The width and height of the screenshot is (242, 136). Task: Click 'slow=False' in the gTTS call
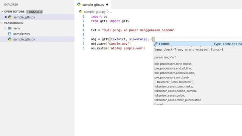[138, 39]
